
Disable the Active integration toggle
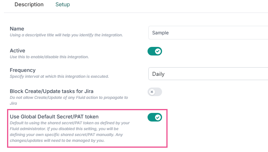click(155, 51)
